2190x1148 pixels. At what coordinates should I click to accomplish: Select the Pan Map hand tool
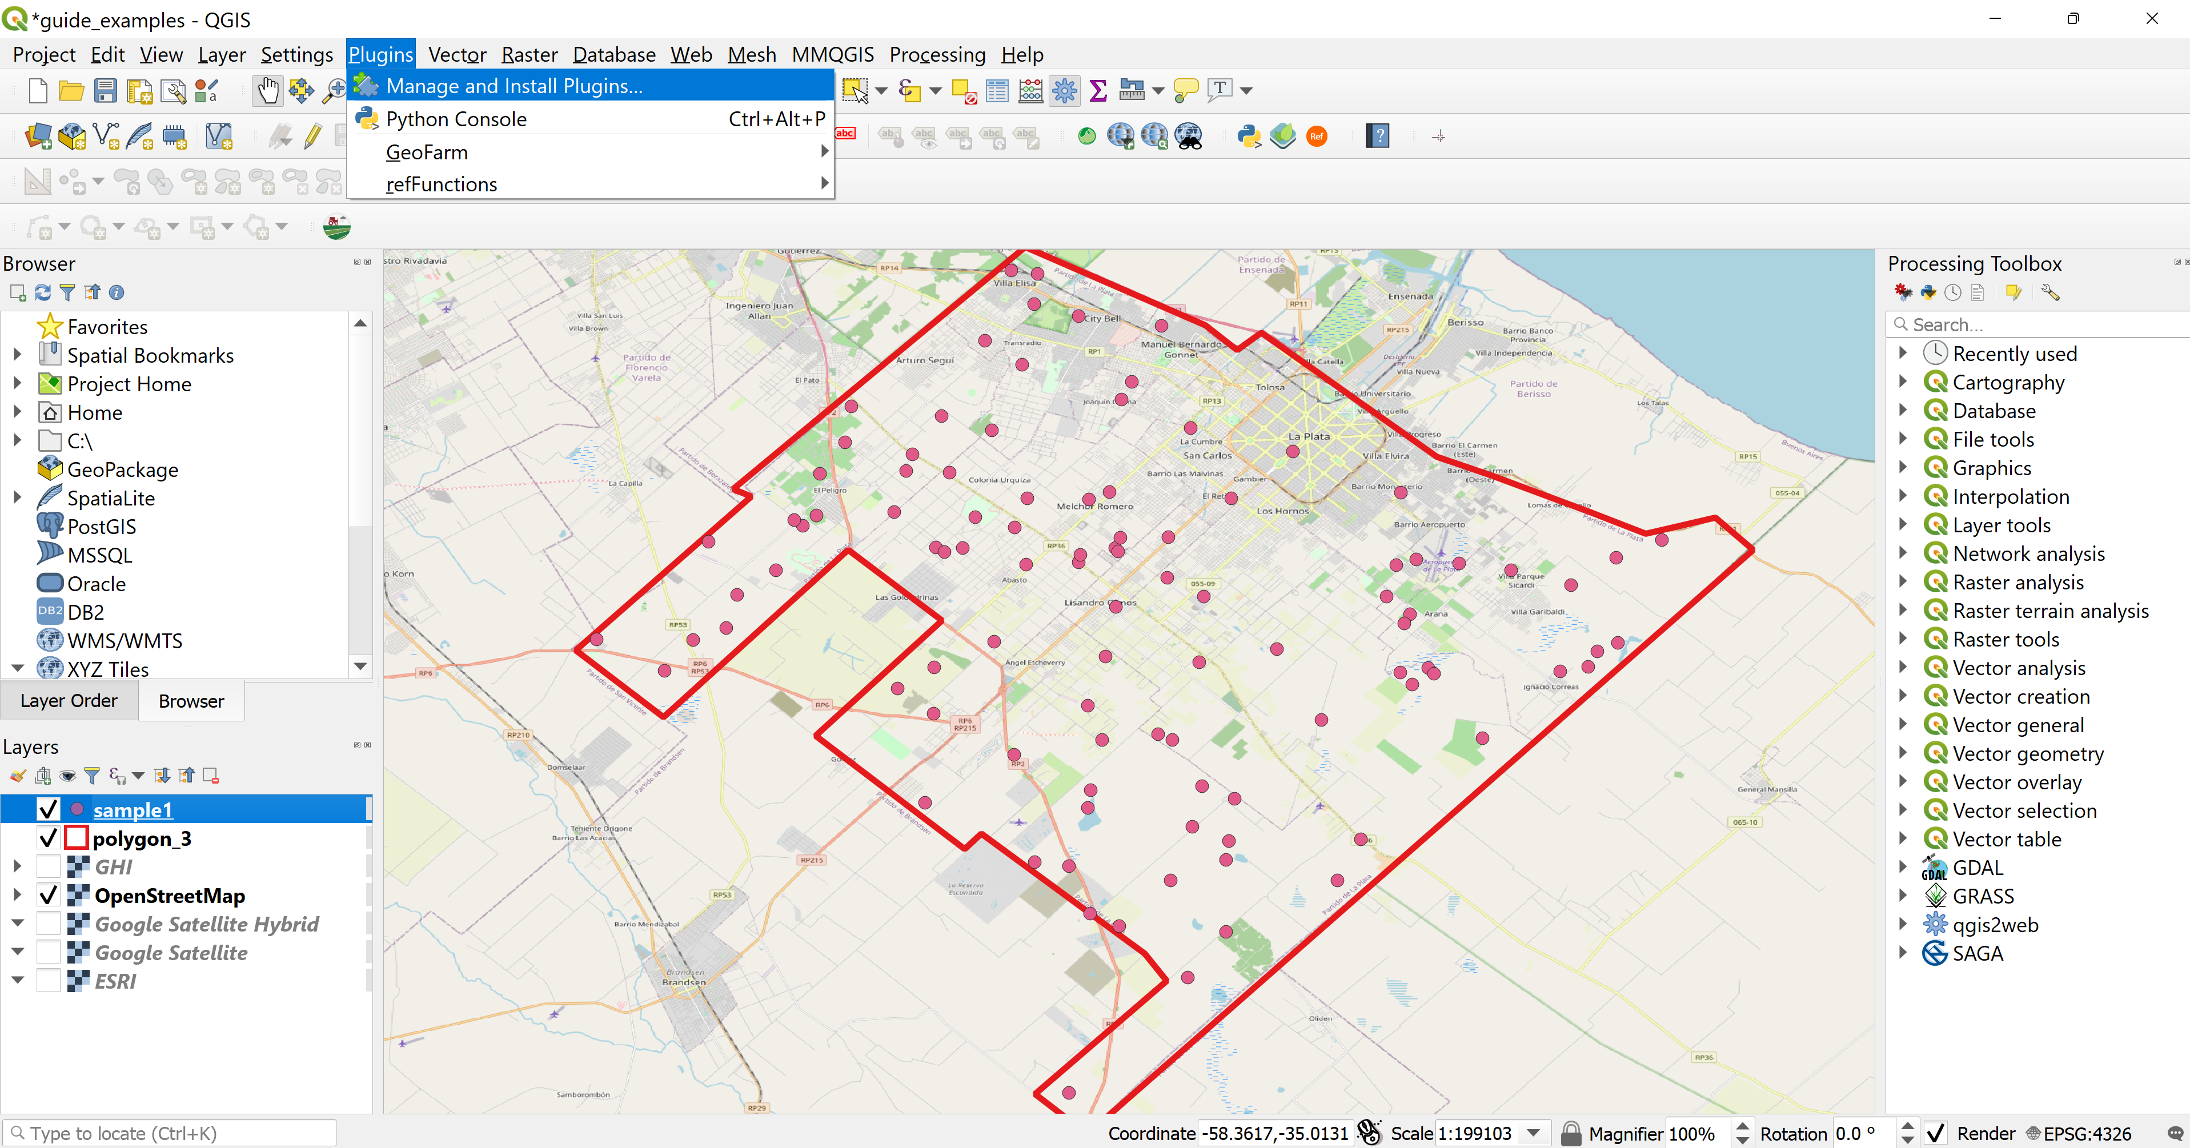tap(268, 90)
